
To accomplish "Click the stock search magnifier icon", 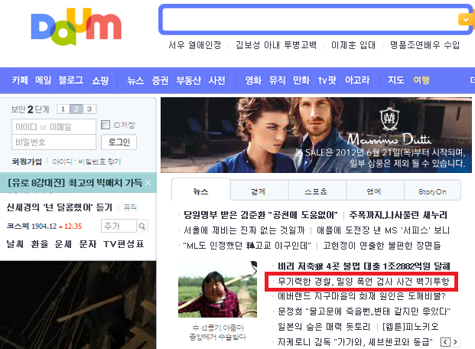I will tap(142, 227).
